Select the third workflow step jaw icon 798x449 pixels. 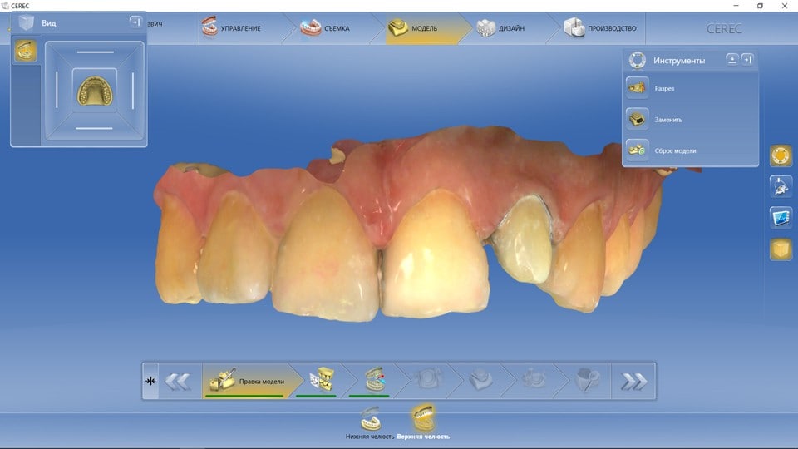tap(375, 381)
